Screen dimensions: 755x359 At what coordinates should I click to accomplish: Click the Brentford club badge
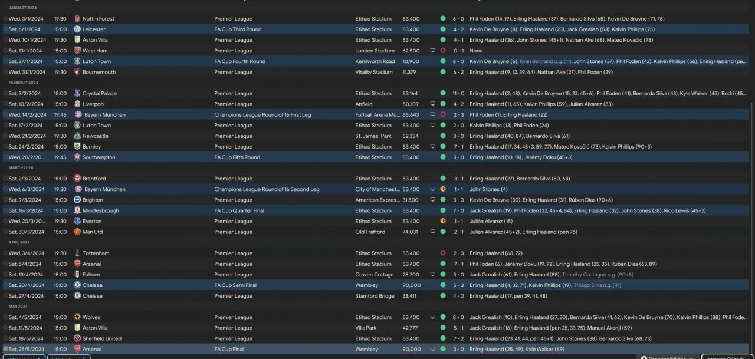77,179
